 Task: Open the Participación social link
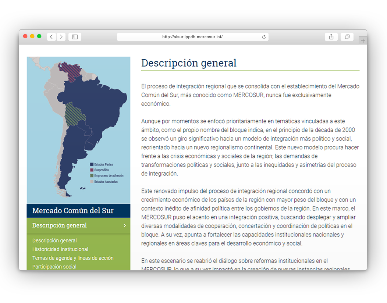coord(54,267)
